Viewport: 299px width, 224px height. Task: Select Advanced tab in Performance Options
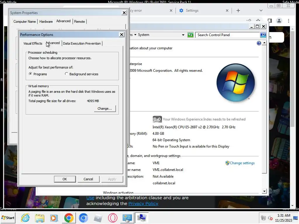53,43
